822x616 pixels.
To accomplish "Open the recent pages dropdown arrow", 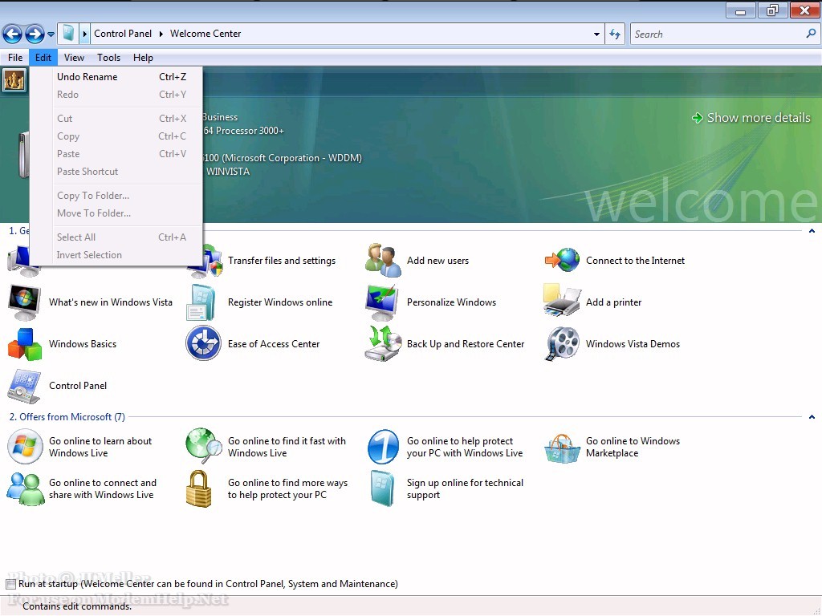I will pyautogui.click(x=51, y=34).
